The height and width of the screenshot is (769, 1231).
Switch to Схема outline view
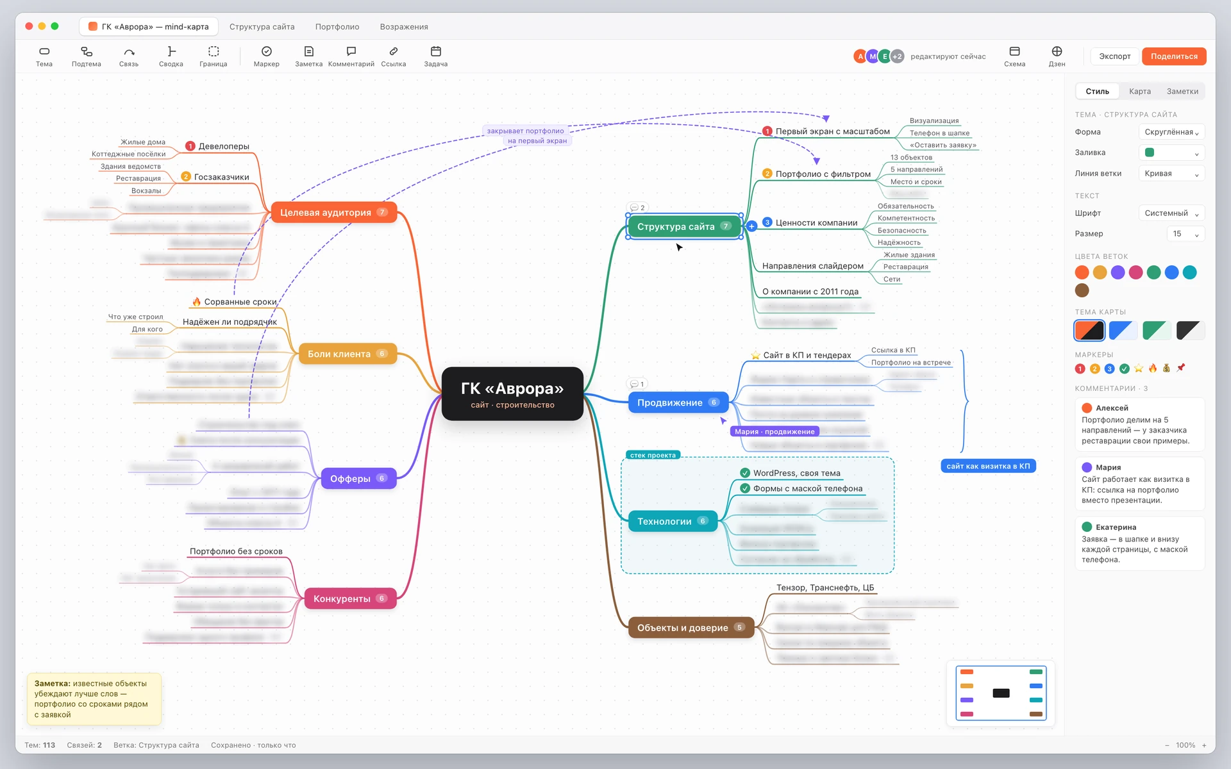coord(1014,56)
